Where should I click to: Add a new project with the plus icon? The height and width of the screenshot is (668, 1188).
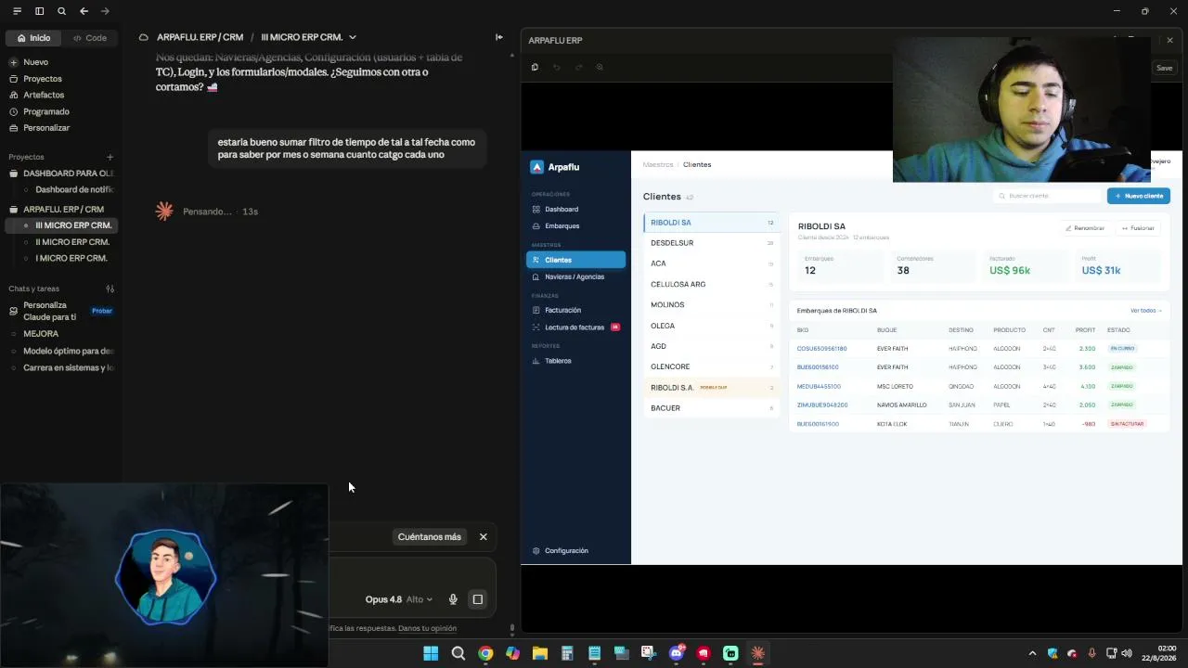(x=110, y=157)
